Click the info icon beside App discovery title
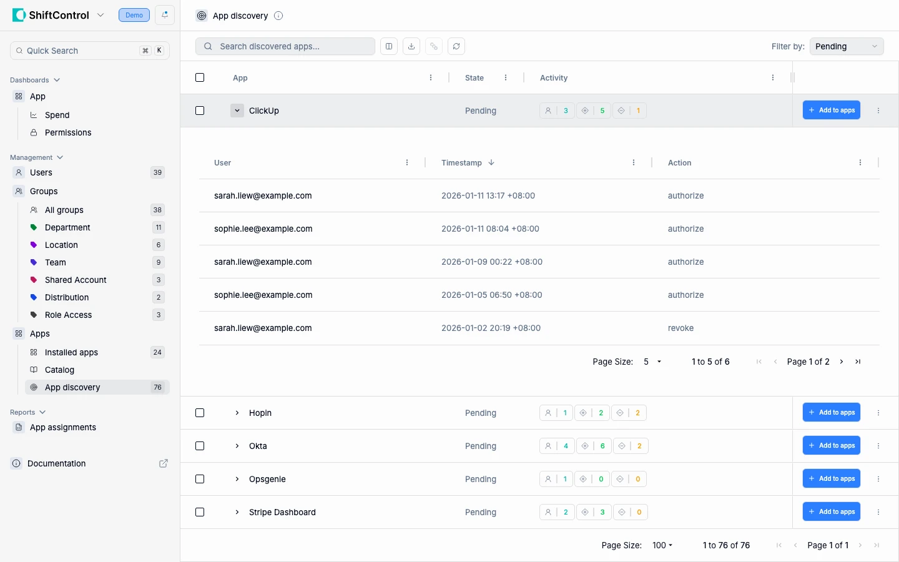The width and height of the screenshot is (899, 562). tap(278, 16)
